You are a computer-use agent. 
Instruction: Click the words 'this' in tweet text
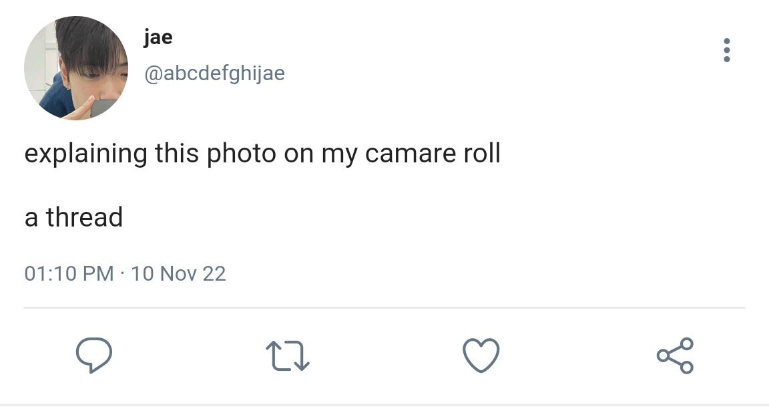point(176,153)
